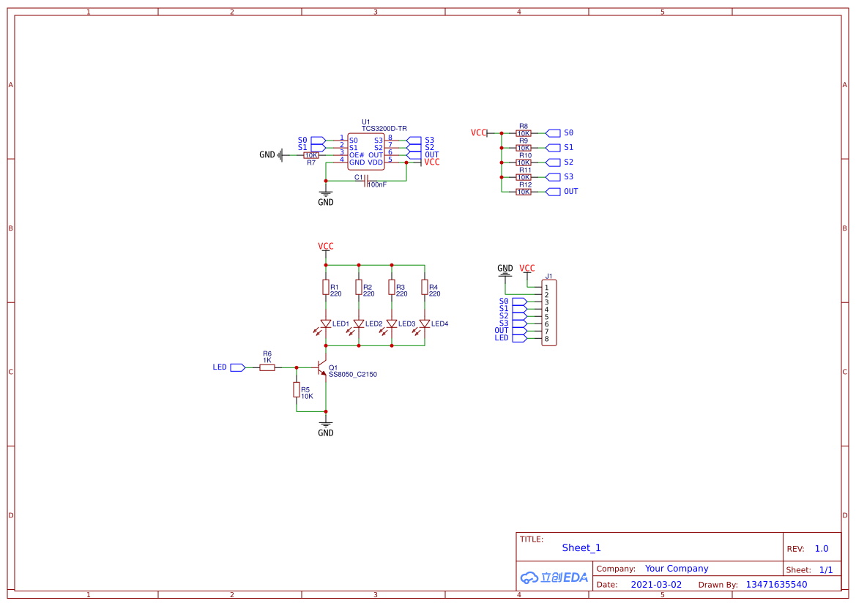Select the LED2 diode symbol
856x606 pixels.
click(x=359, y=324)
